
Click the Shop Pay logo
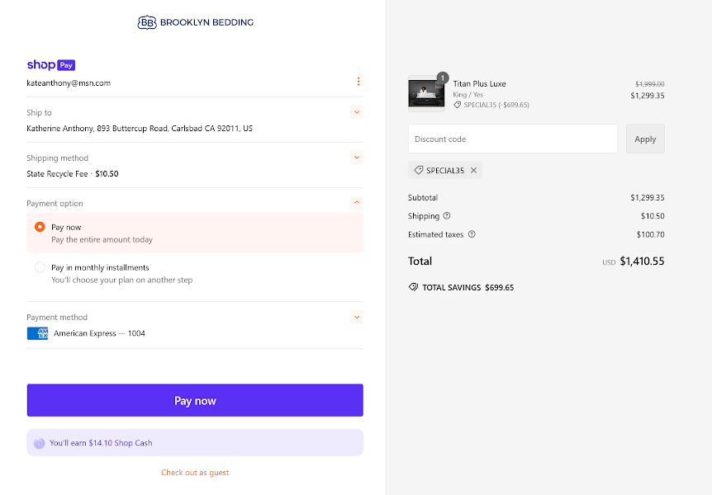pyautogui.click(x=51, y=65)
